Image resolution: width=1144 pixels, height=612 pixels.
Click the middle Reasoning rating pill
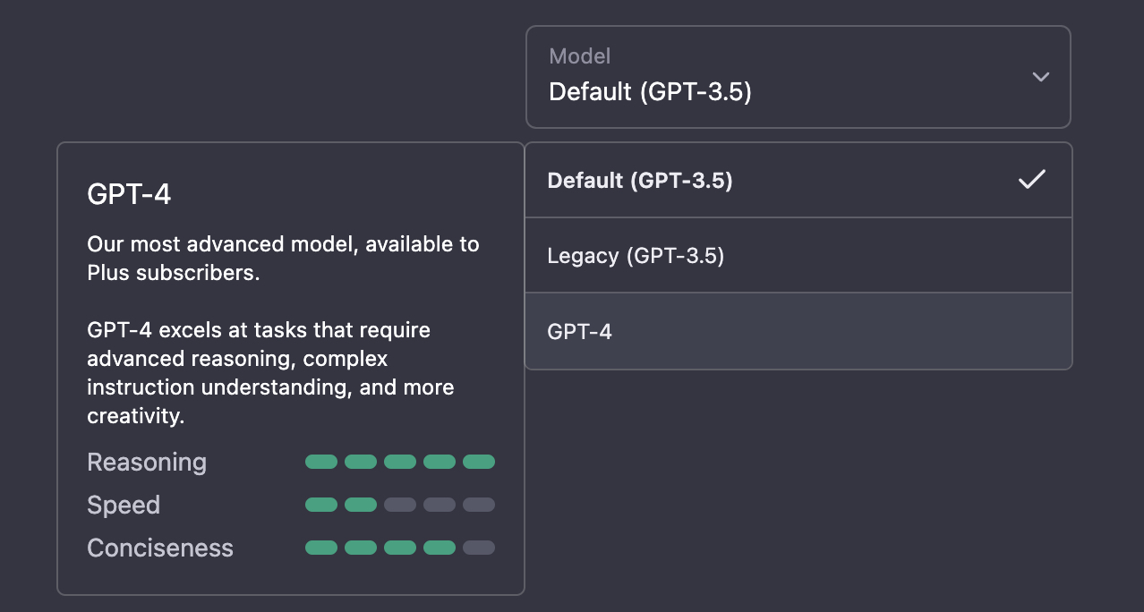(400, 462)
